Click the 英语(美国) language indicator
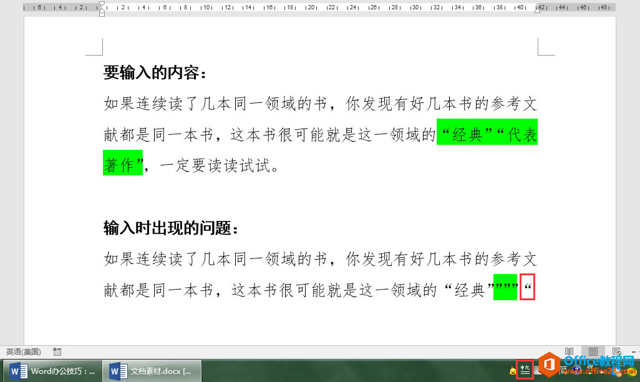Viewport: 640px width, 382px height. coord(23,352)
